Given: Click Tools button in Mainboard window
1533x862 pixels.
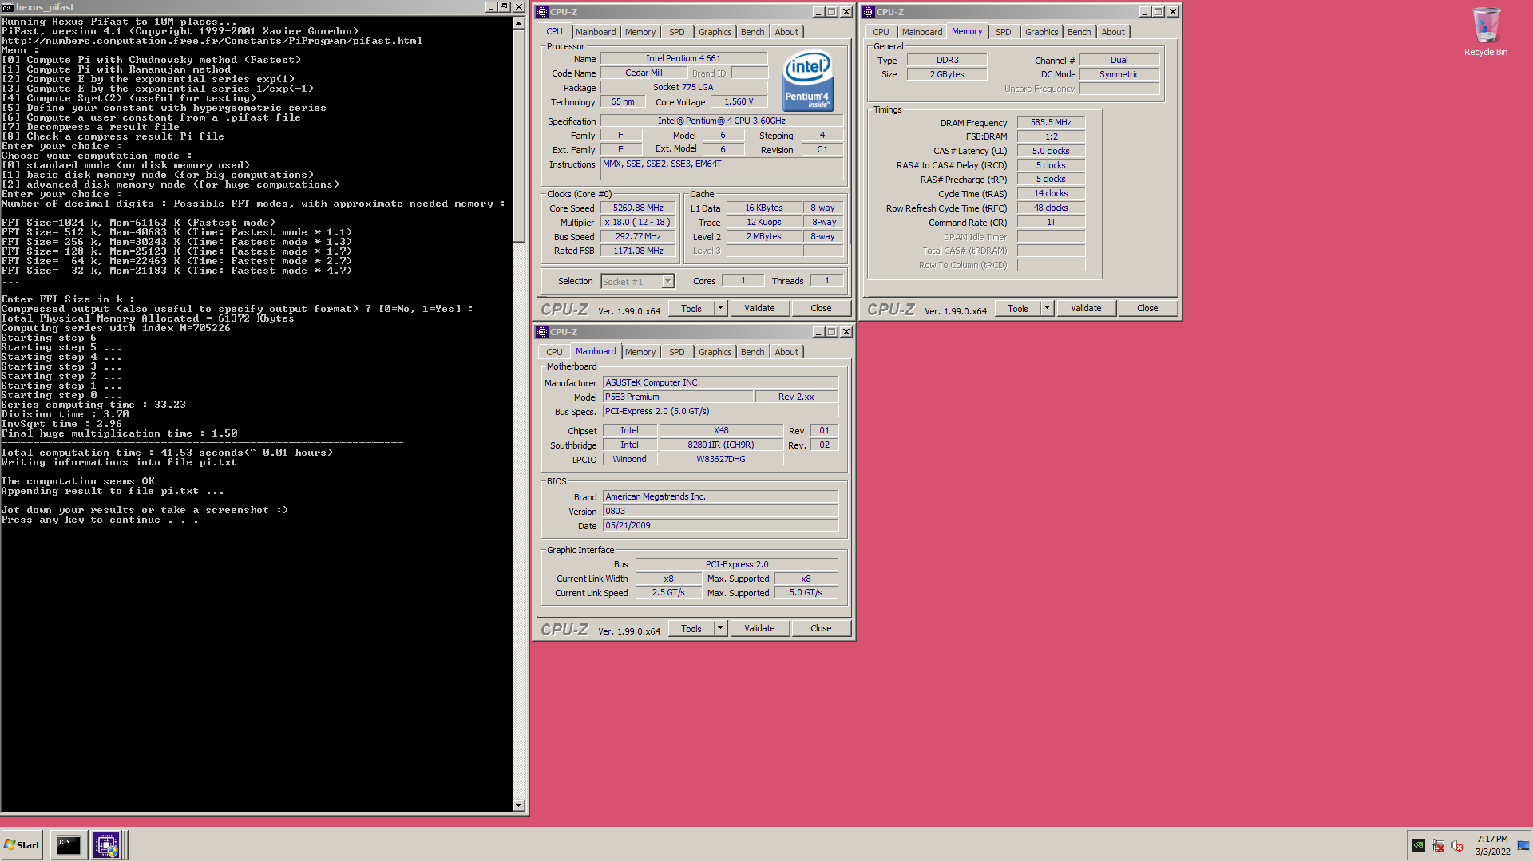Looking at the screenshot, I should (x=691, y=628).
